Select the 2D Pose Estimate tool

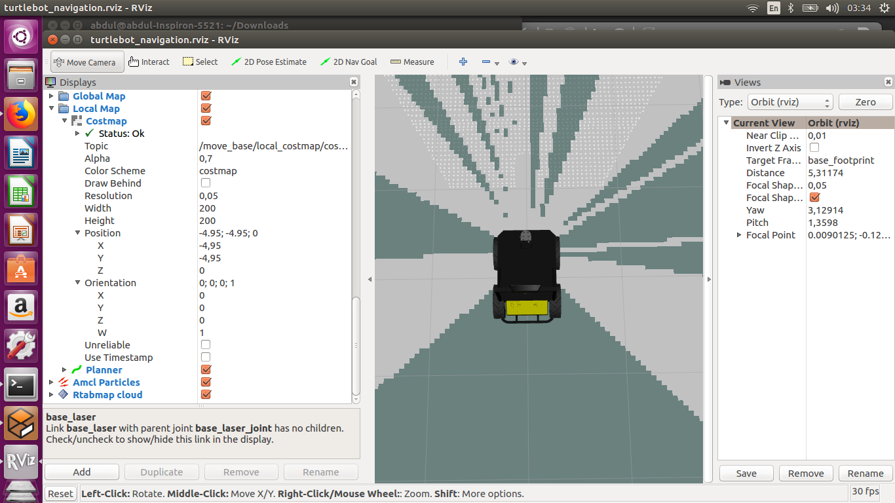point(269,62)
